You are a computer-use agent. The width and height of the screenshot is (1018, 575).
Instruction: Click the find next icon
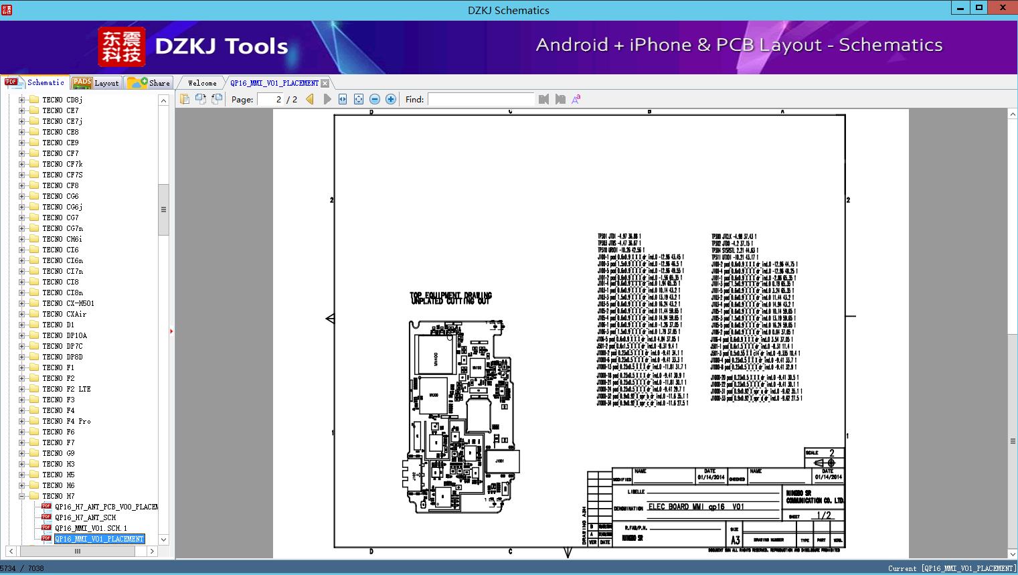(x=560, y=99)
